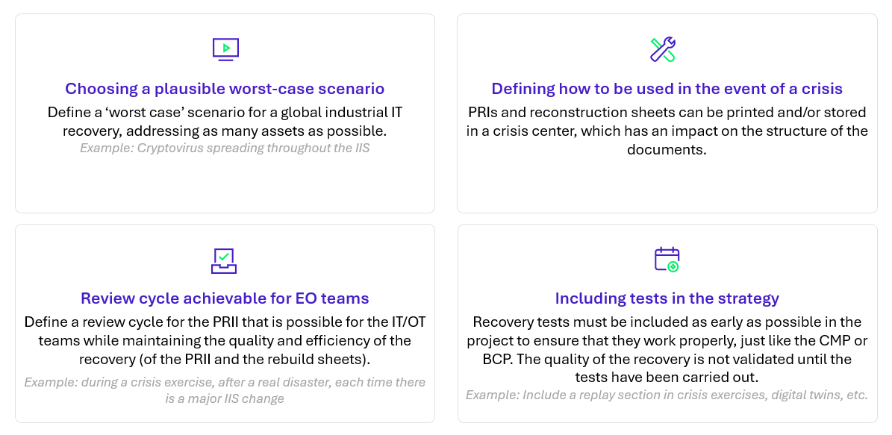
Task: Click the PRIs and reconstruction sheets paragraph
Action: click(x=667, y=131)
